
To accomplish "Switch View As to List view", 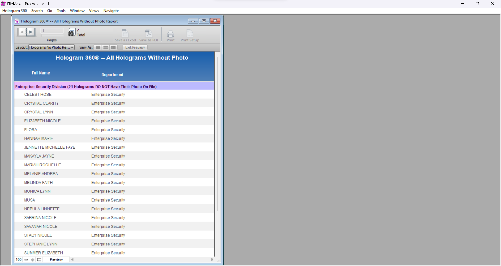I will tap(105, 47).
